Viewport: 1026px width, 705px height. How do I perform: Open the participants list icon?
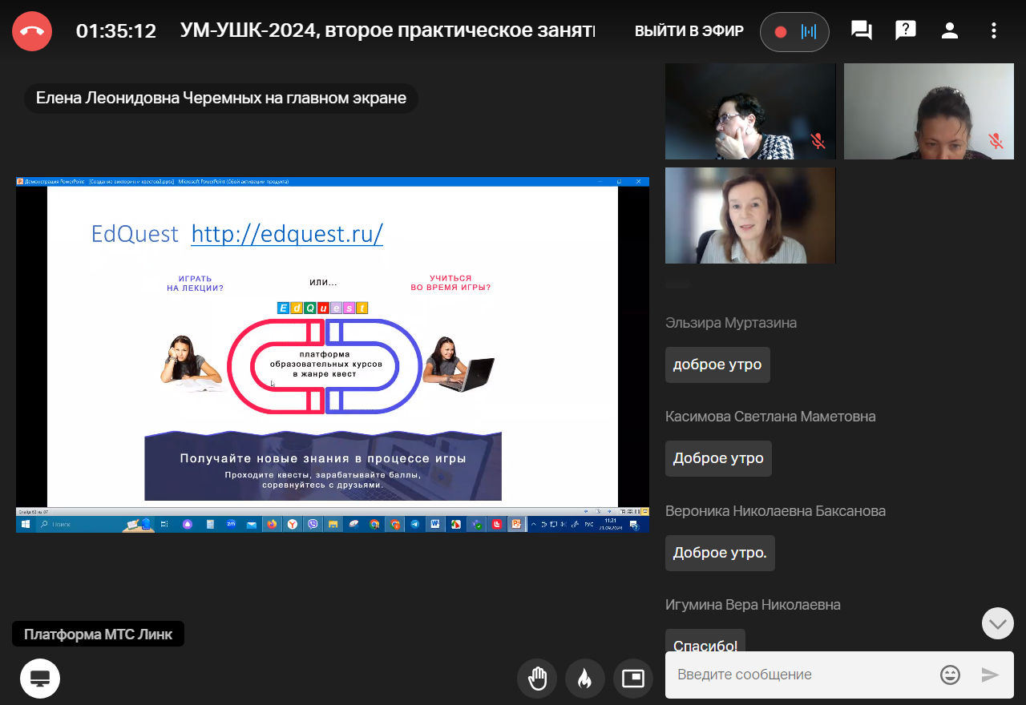click(x=950, y=31)
